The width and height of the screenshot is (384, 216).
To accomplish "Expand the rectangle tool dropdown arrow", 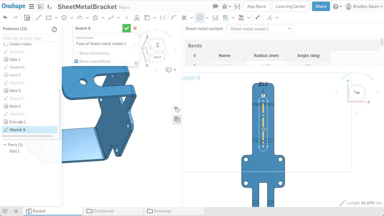I will (56, 18).
